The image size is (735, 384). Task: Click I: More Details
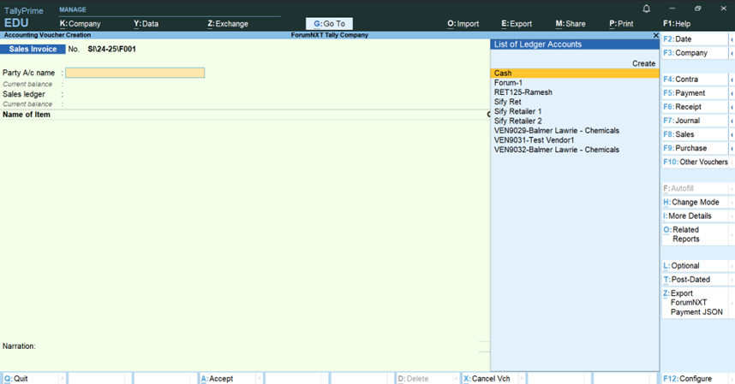(x=695, y=216)
